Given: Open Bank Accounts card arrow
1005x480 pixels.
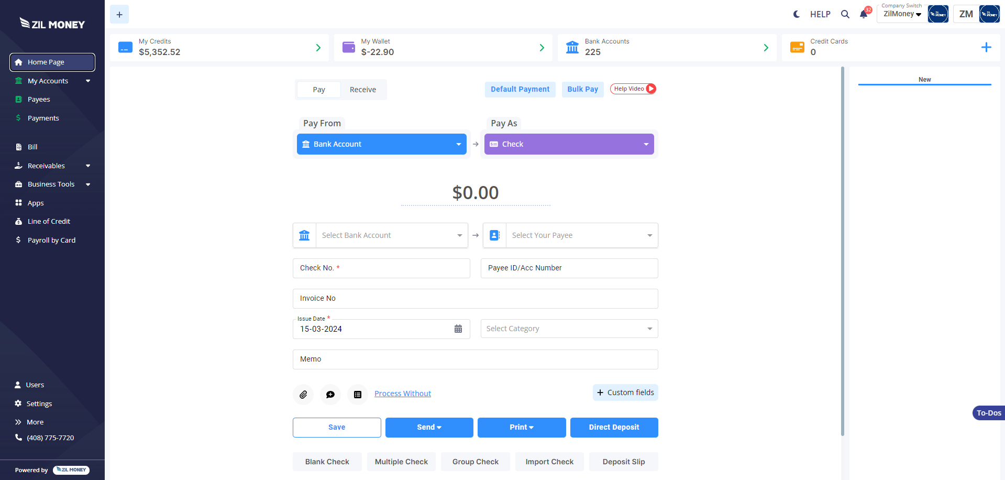Looking at the screenshot, I should click(x=766, y=48).
